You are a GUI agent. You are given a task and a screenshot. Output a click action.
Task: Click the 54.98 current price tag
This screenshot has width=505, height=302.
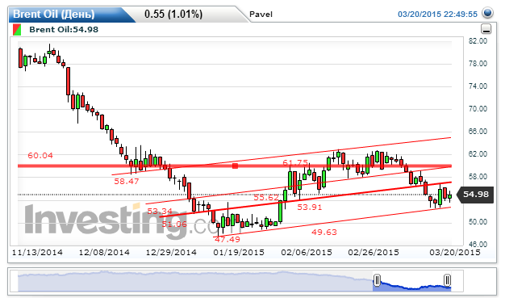(475, 195)
